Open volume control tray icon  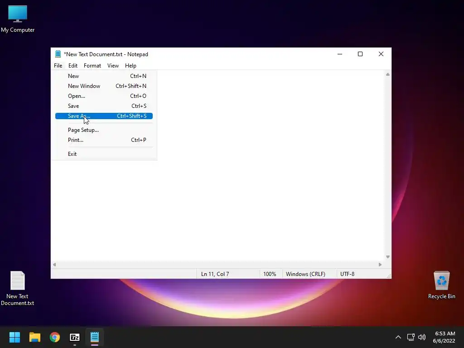tap(422, 337)
